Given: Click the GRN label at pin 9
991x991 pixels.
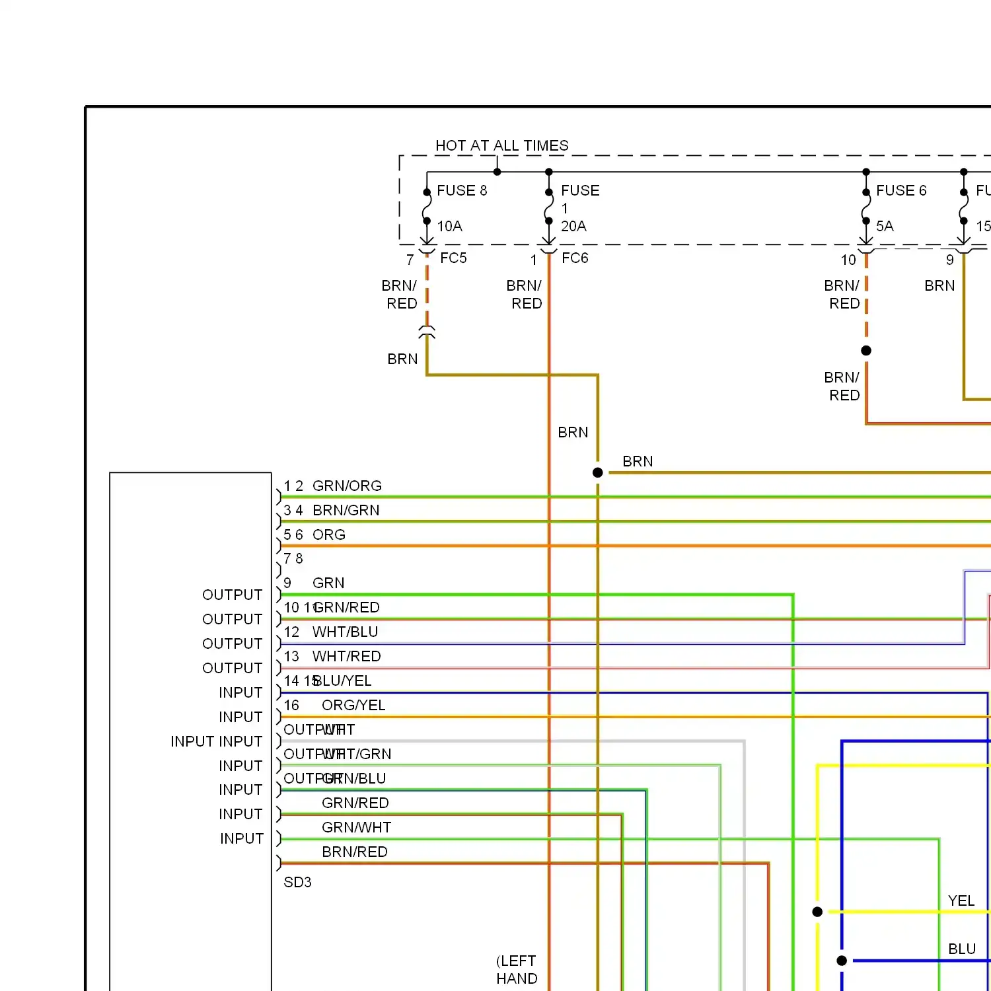Looking at the screenshot, I should (x=328, y=583).
